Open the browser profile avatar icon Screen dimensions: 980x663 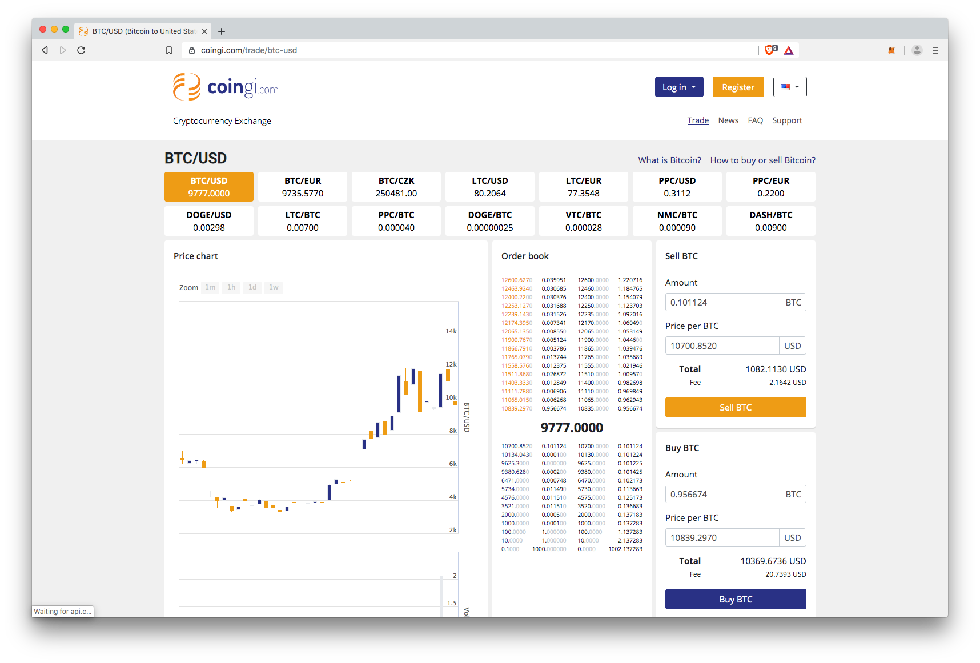coord(917,50)
